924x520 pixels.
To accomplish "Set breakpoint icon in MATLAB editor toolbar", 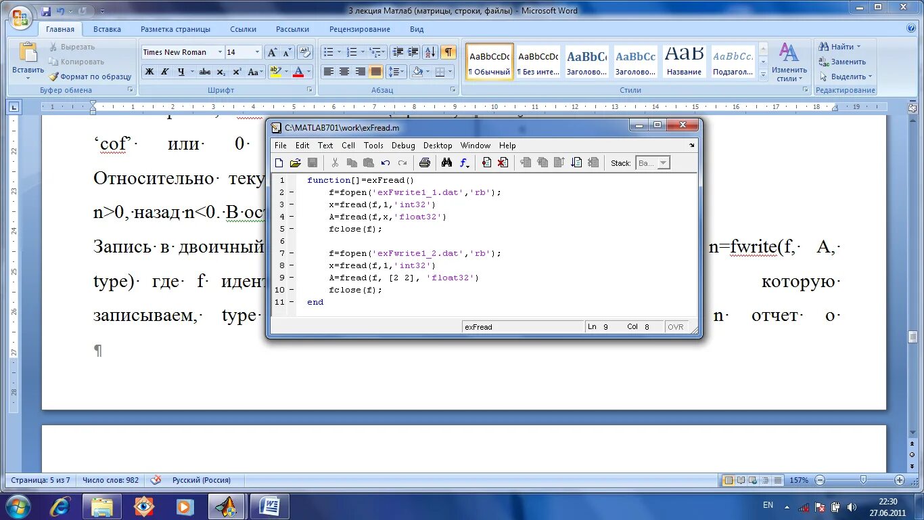I will pos(486,162).
